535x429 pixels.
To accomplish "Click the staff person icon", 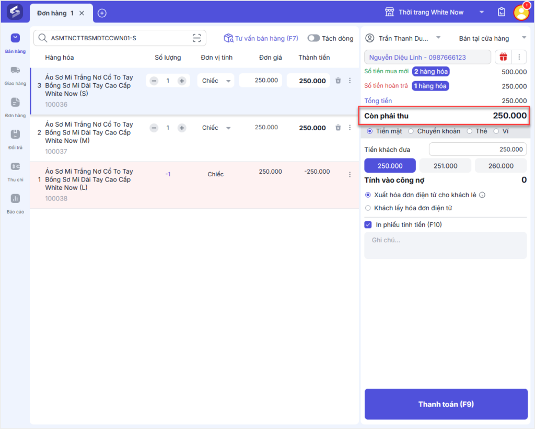I will pos(370,38).
